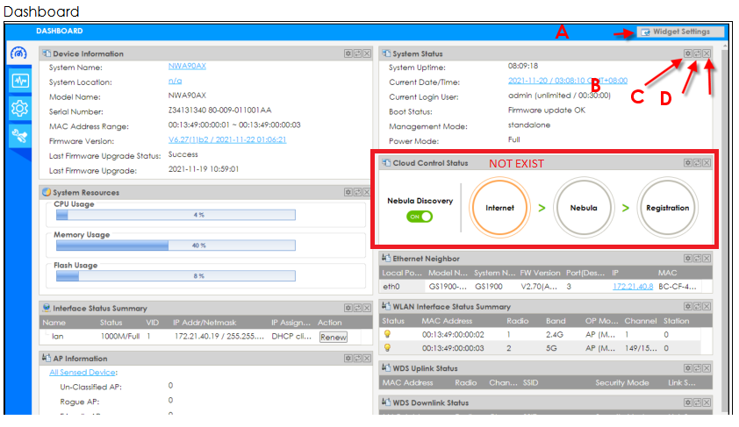Open the 172.21.40.8 neighbor IP link
The width and height of the screenshot is (739, 427).
pos(633,286)
